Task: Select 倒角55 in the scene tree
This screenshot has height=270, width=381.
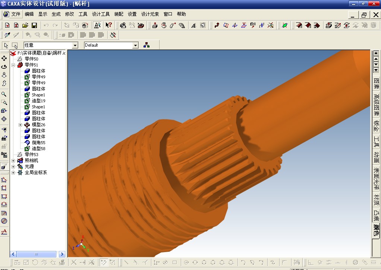Action: (38, 143)
